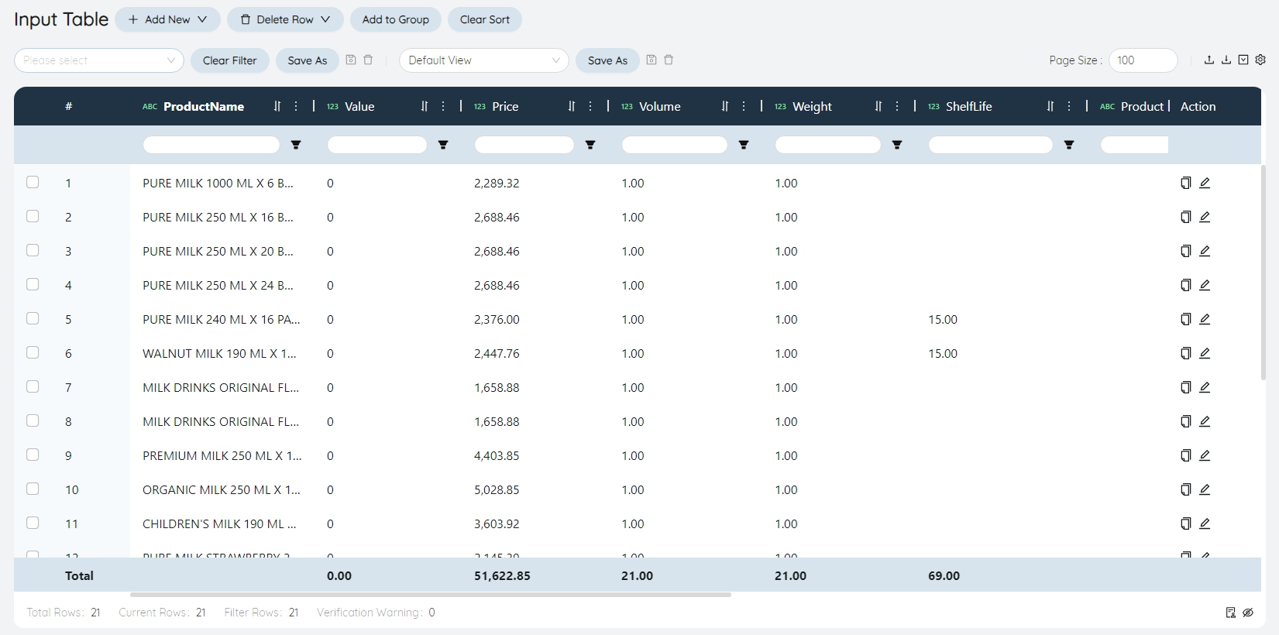
Task: Click the Clear Sort button
Action: [x=485, y=19]
